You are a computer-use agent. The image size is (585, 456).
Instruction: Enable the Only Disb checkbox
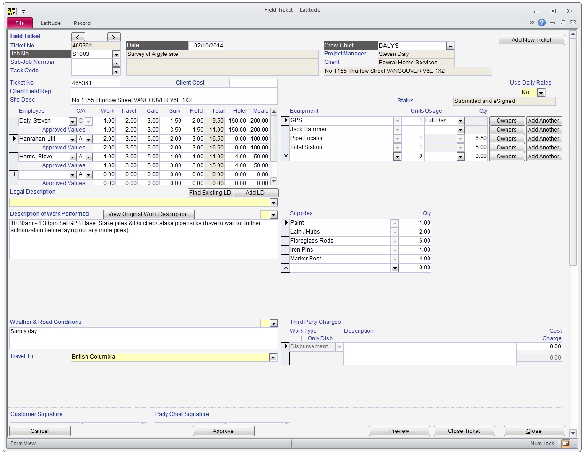pyautogui.click(x=299, y=338)
